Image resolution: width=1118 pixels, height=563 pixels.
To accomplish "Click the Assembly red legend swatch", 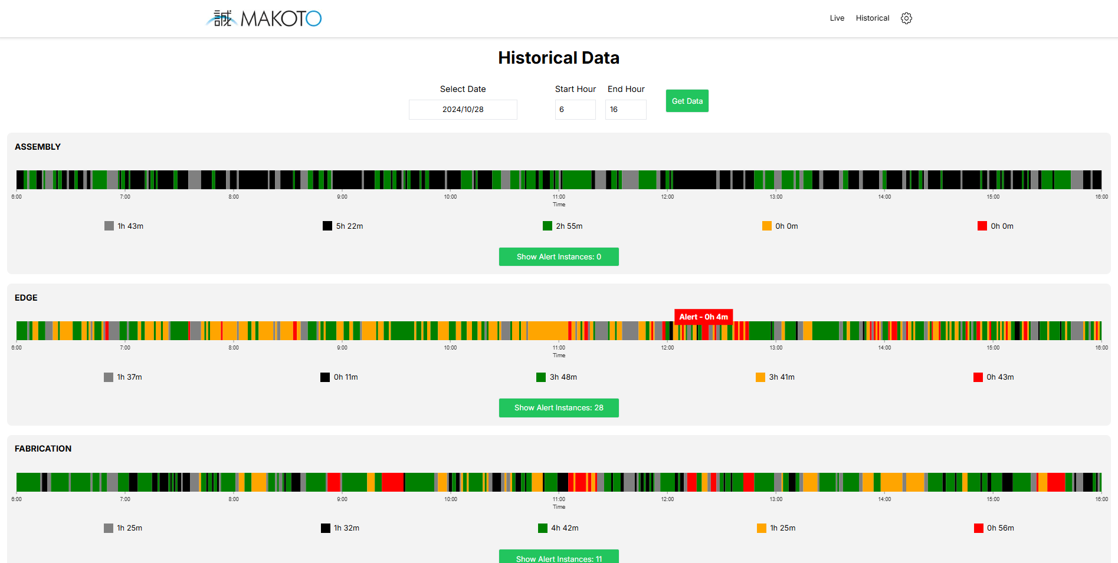I will pos(982,226).
